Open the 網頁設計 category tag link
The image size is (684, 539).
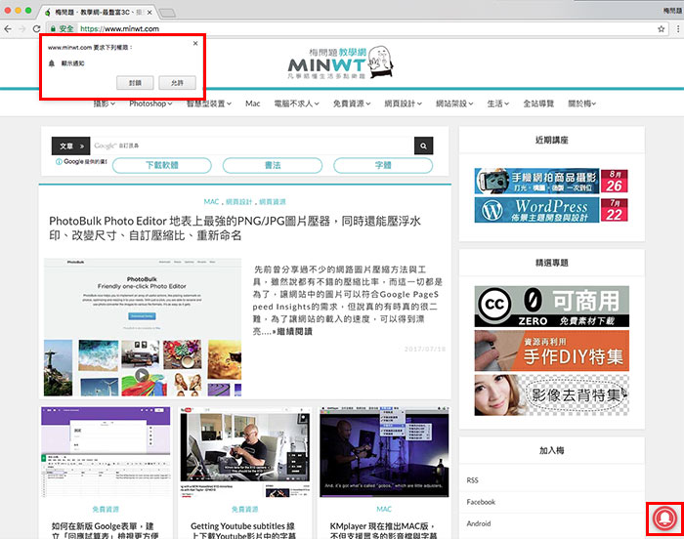pos(239,202)
